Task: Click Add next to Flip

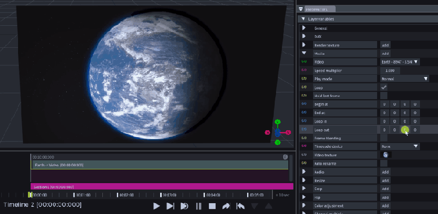Action: pos(385,197)
